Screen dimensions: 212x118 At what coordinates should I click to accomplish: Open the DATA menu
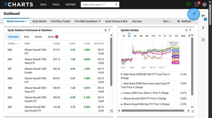(43, 5)
